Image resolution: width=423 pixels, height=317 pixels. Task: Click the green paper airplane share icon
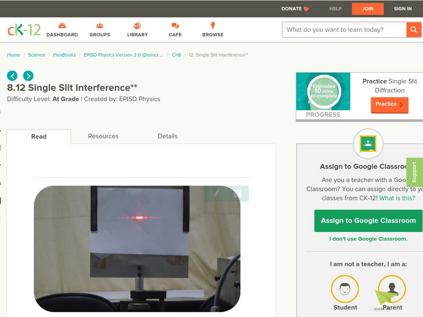point(385,298)
